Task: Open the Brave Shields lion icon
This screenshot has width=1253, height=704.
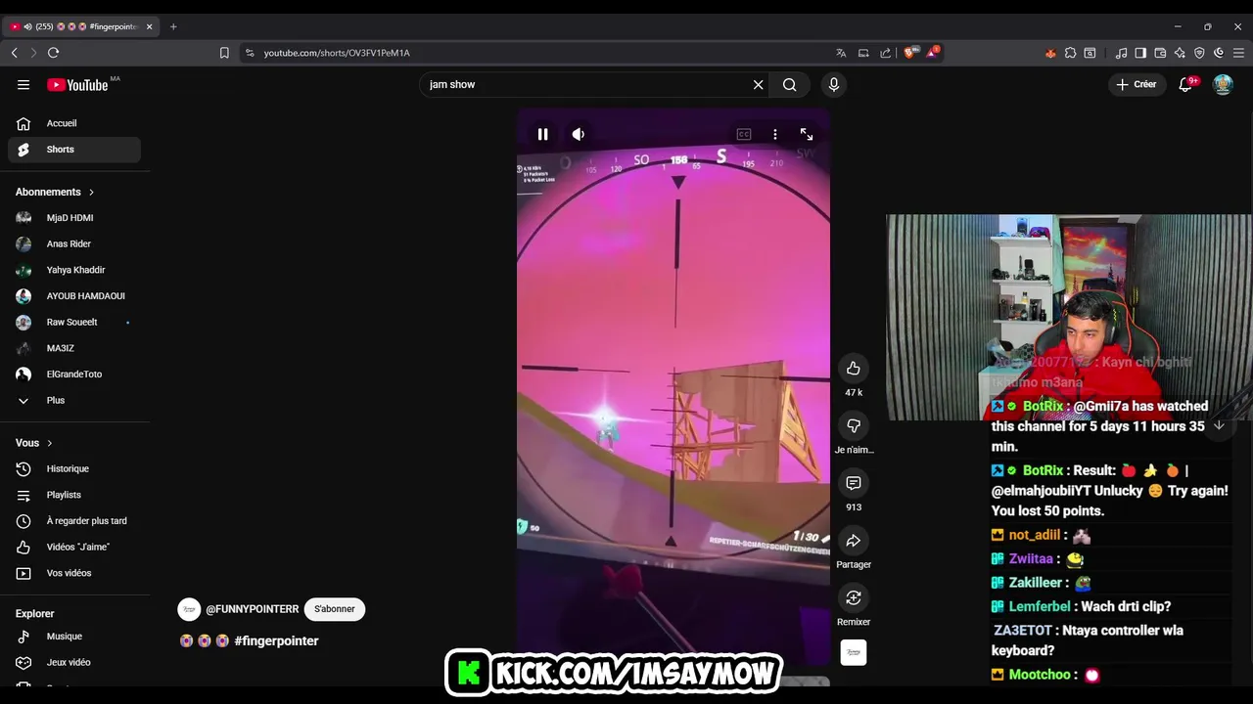Action: pyautogui.click(x=910, y=53)
